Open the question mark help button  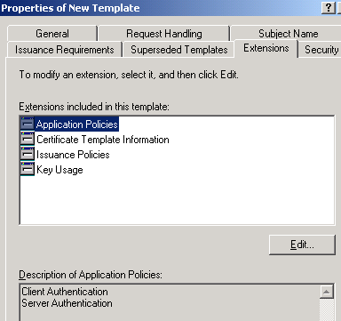[x=329, y=7]
